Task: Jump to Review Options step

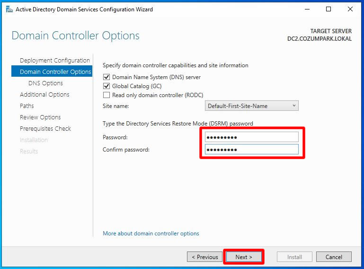Action: point(40,117)
